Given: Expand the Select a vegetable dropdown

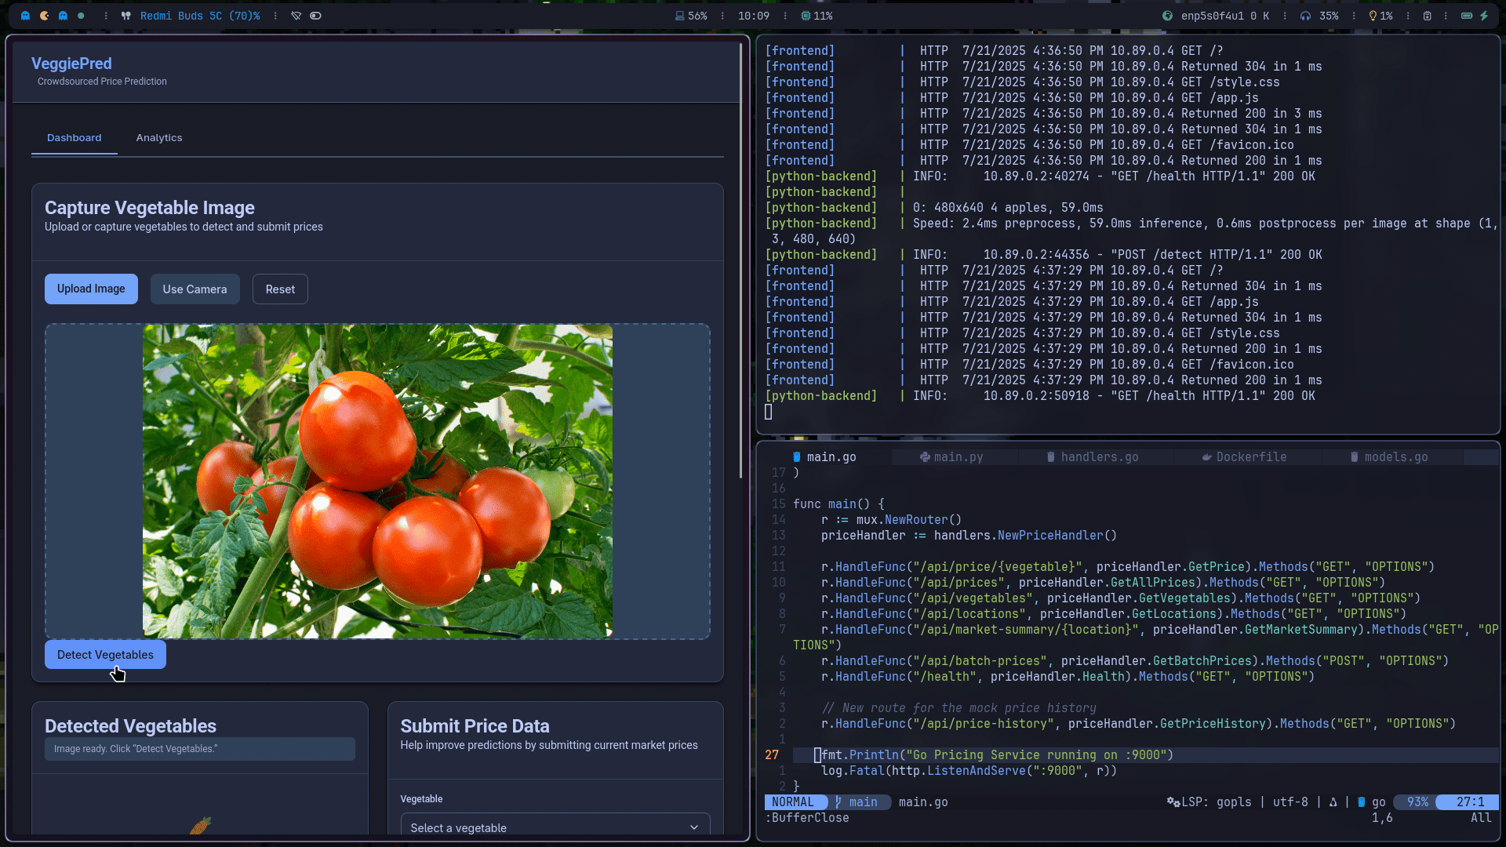Looking at the screenshot, I should pyautogui.click(x=555, y=827).
